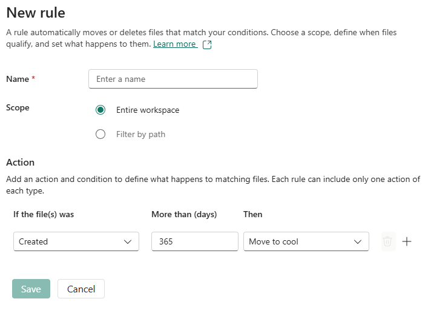Click the Cancel button
Viewport: 431px width, 313px height.
coord(81,289)
